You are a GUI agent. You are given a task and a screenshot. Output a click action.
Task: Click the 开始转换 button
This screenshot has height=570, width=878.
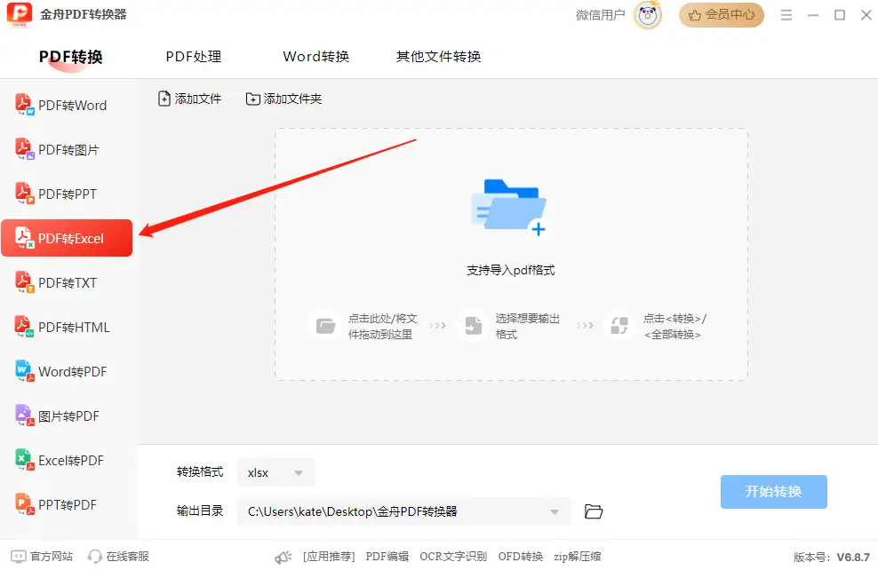[773, 492]
